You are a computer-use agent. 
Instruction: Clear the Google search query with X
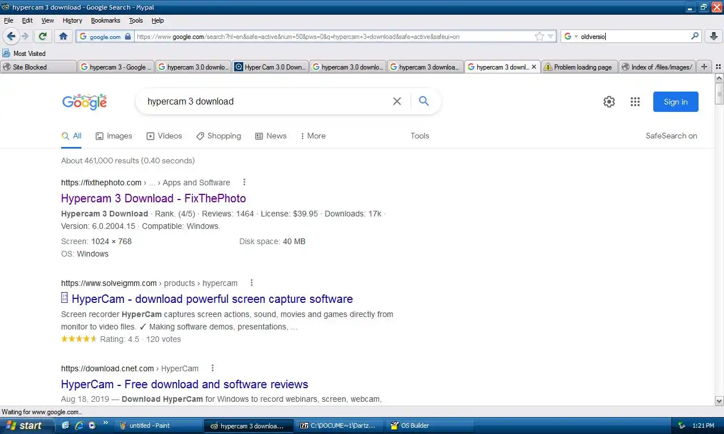point(397,102)
